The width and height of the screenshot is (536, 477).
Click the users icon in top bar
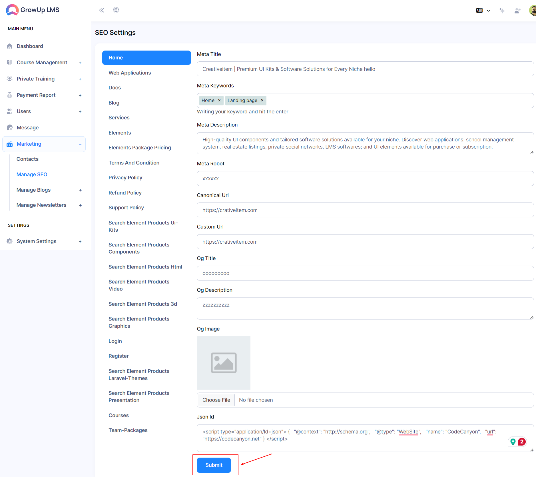pos(517,11)
